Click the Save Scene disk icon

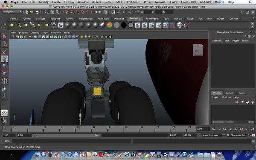[x=37, y=12]
